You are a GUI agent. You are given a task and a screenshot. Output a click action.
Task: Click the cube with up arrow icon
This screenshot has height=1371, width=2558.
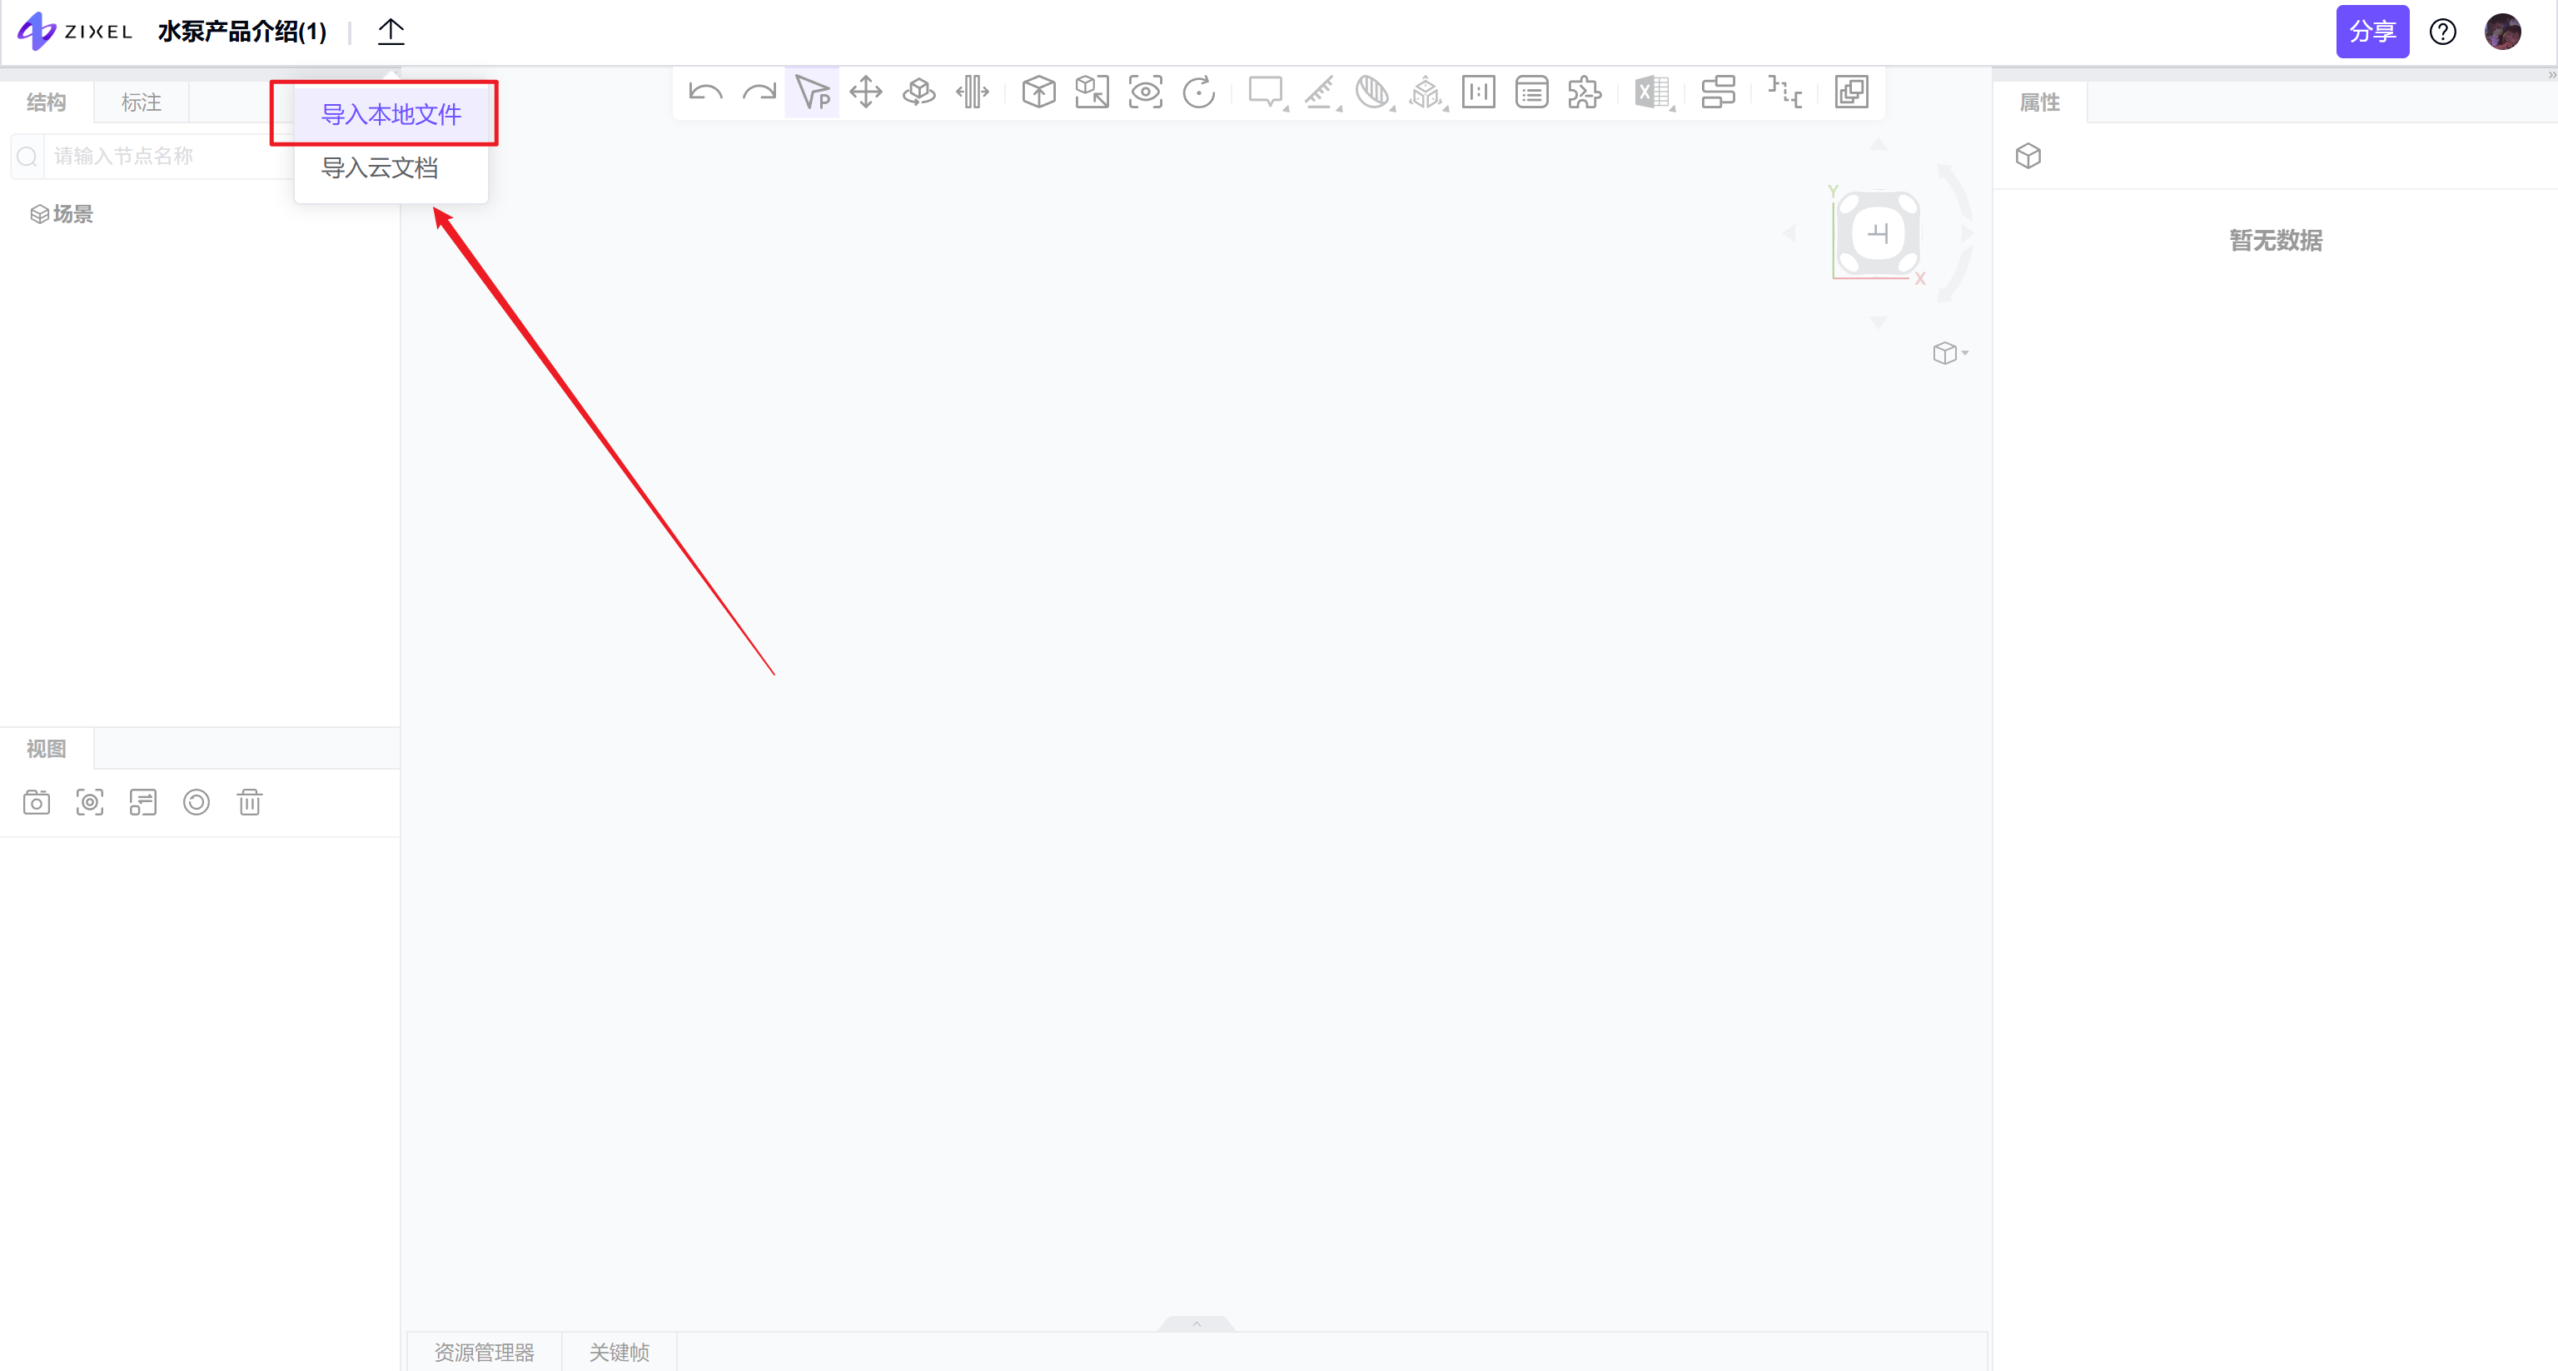pyautogui.click(x=1038, y=92)
